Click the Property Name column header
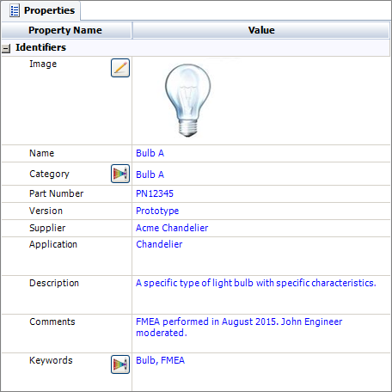 click(x=66, y=30)
